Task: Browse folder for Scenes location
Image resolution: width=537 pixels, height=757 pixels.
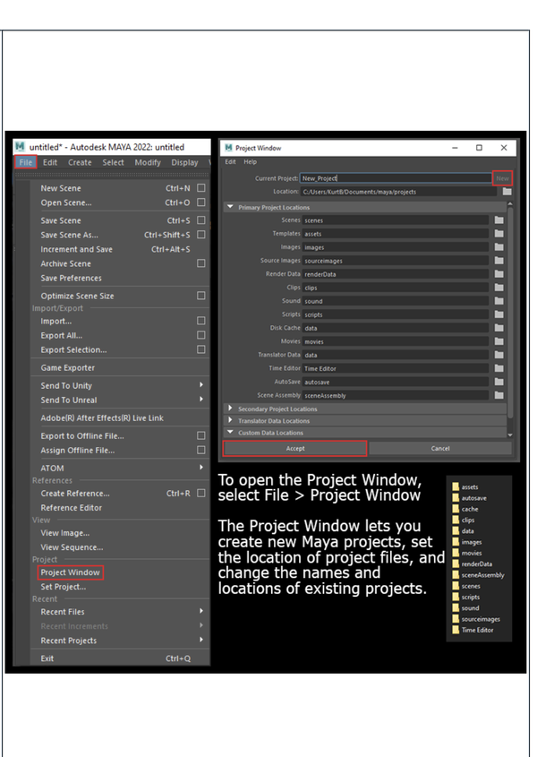Action: [x=499, y=220]
